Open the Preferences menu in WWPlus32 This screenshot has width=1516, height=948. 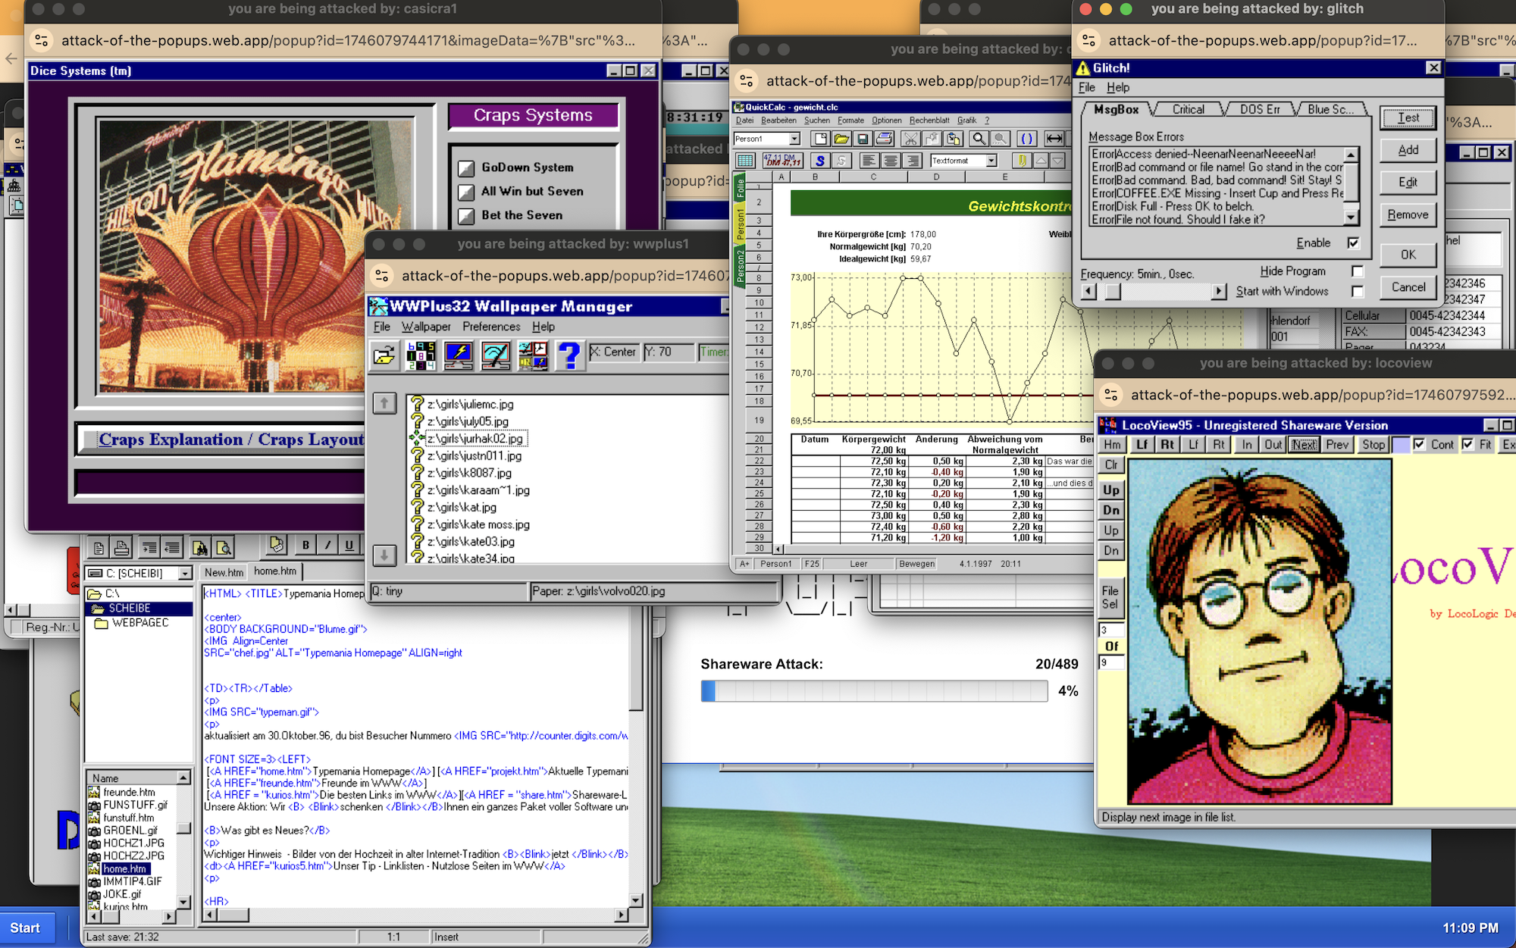tap(491, 327)
